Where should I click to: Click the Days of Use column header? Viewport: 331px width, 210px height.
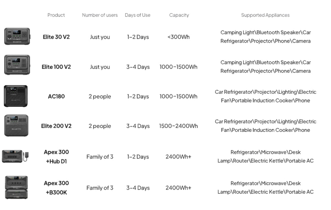tap(138, 15)
